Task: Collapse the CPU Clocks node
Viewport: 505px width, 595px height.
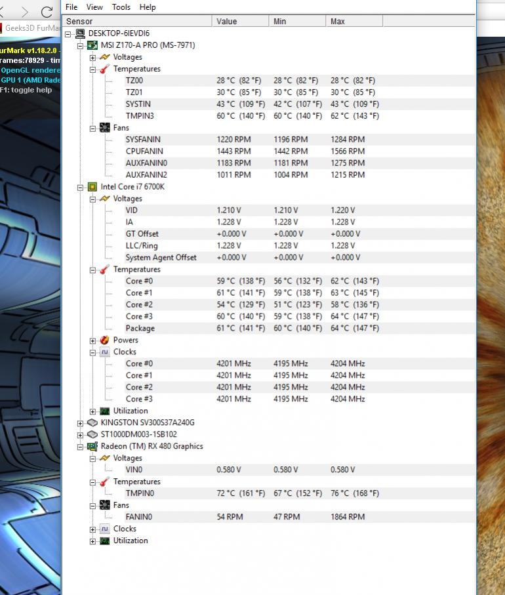Action: pyautogui.click(x=92, y=352)
